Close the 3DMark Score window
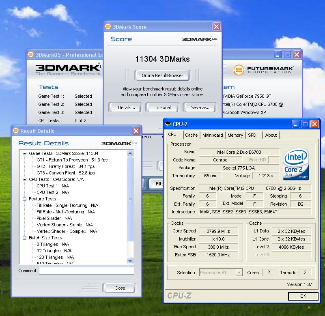 (x=216, y=26)
